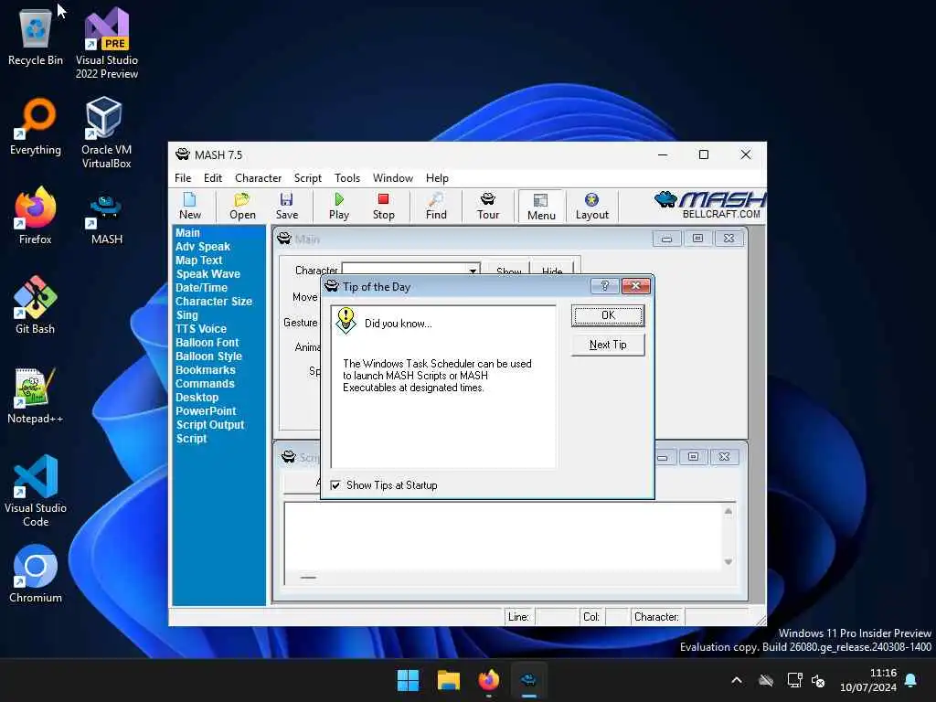Screen dimensions: 936x702
Task: Select Balloon Font in sidebar
Action: [x=207, y=343]
